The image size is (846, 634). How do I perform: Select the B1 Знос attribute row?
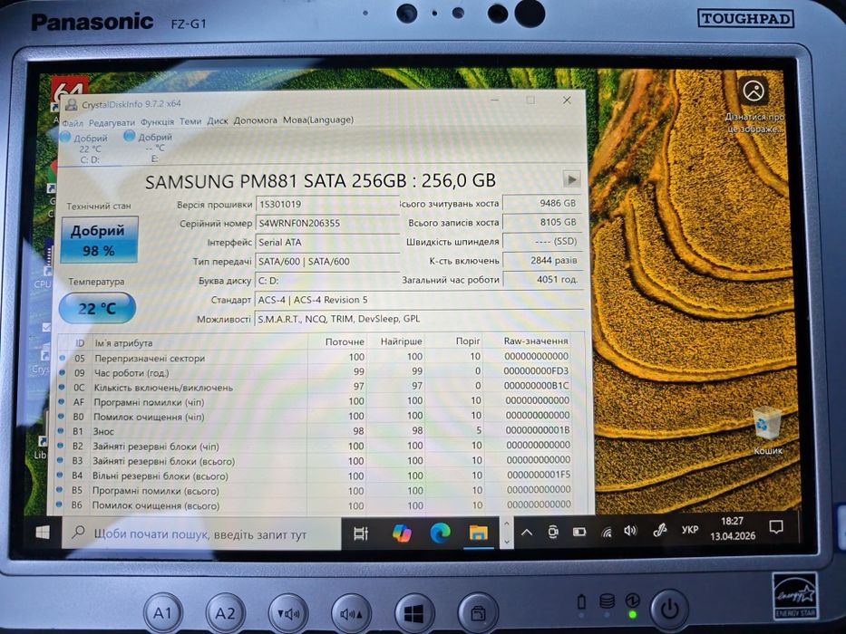pos(316,431)
